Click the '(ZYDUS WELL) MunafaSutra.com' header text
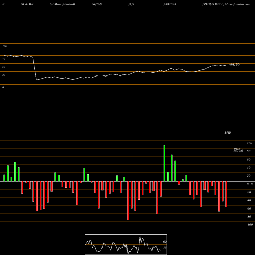Image resolution: width=255 pixels, height=255 pixels. tap(226, 4)
